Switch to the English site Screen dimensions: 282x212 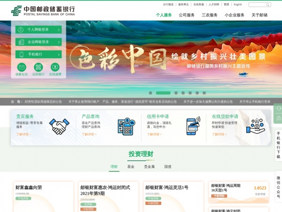tap(238, 5)
